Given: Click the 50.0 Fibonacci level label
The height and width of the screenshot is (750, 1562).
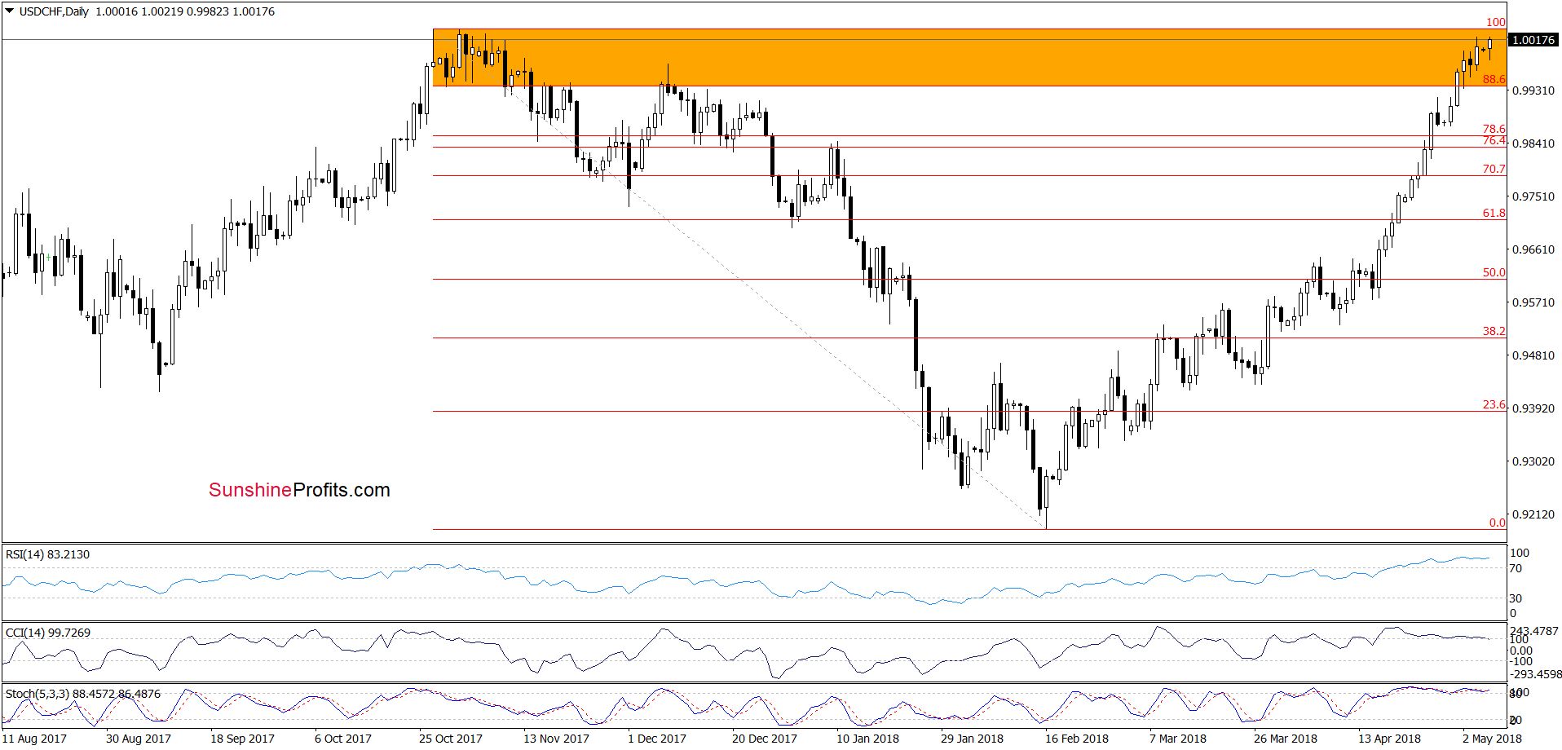Looking at the screenshot, I should [x=1494, y=272].
